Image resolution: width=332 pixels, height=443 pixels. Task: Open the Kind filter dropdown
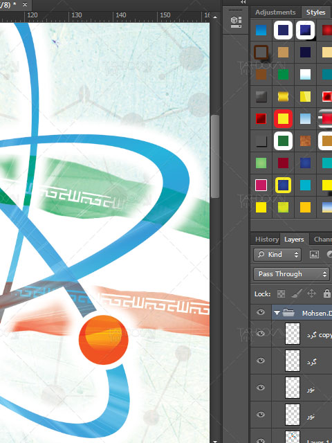point(277,255)
